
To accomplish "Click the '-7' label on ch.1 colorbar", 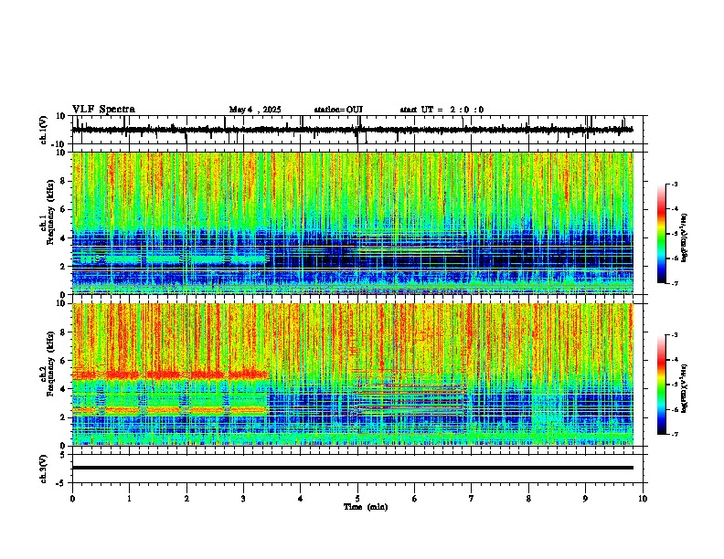I will (674, 283).
